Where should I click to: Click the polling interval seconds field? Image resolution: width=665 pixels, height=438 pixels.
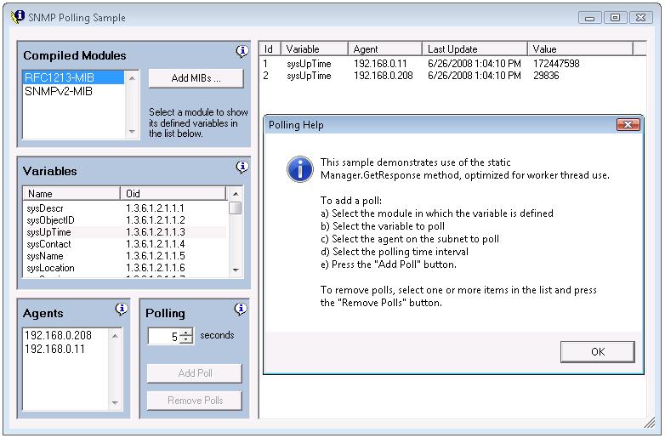click(x=164, y=336)
